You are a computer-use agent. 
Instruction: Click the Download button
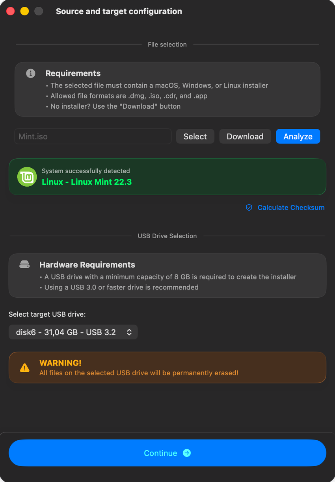(x=245, y=136)
